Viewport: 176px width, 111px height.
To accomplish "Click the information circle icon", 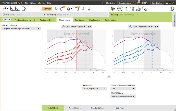I will pyautogui.click(x=172, y=9).
